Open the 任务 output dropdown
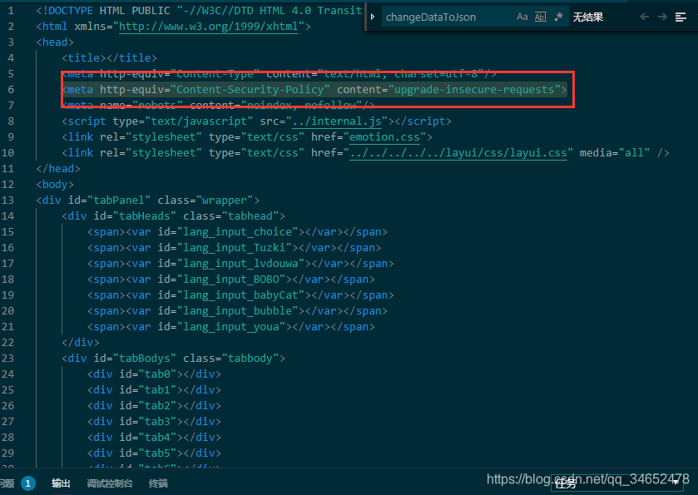The image size is (698, 495). pos(617,483)
